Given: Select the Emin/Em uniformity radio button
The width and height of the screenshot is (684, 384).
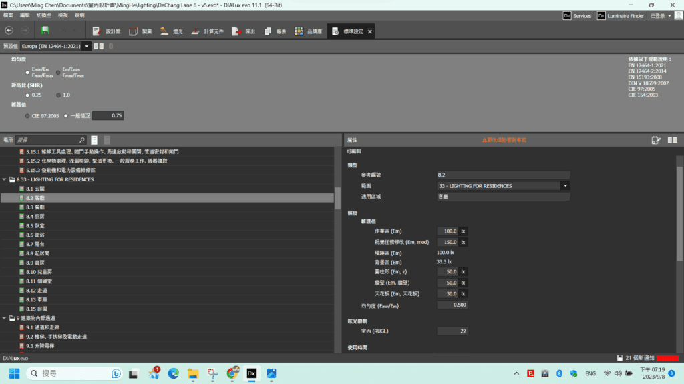Looking at the screenshot, I should tap(27, 72).
